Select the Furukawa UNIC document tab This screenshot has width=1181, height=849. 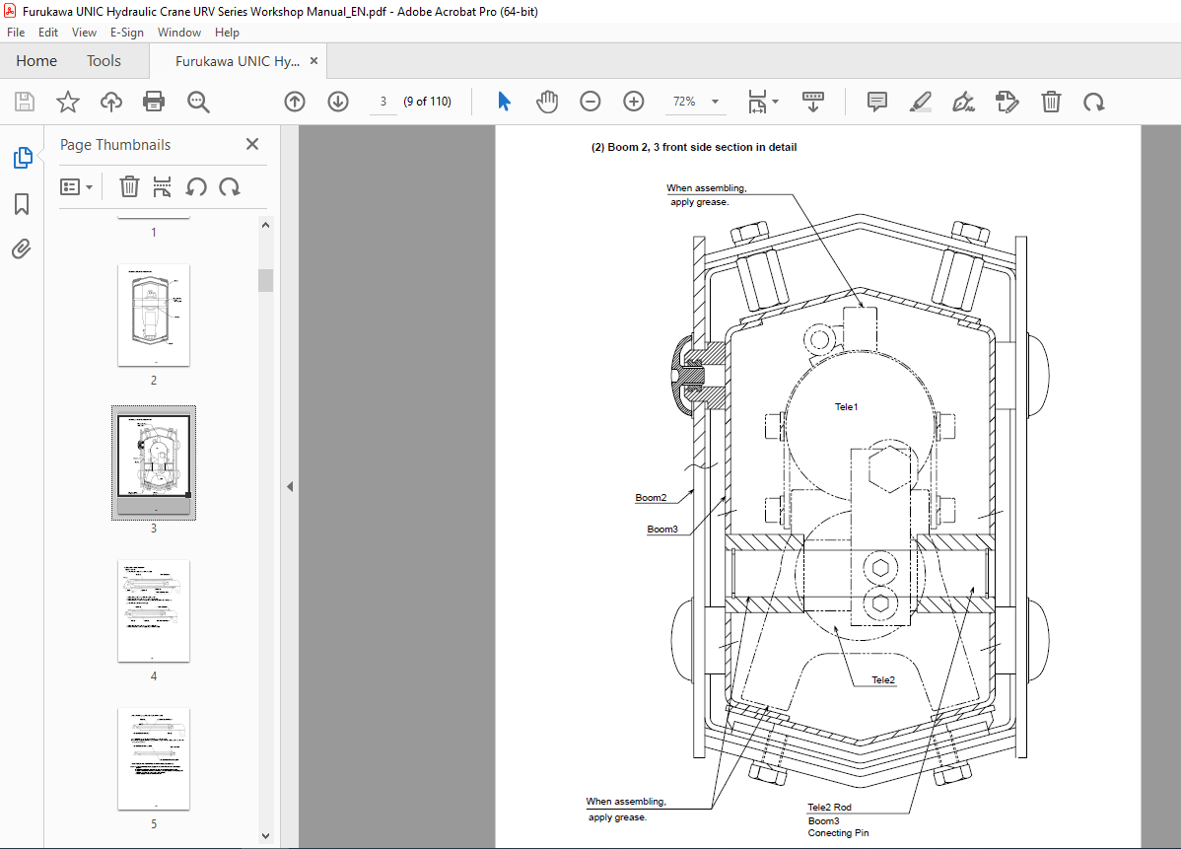[x=237, y=62]
